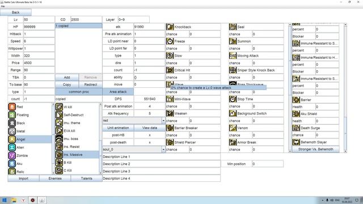Toggle the Black trait

[x=30, y=123]
